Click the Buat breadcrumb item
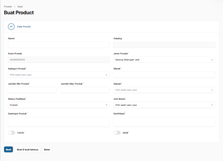223x161 pixels. point(20,7)
